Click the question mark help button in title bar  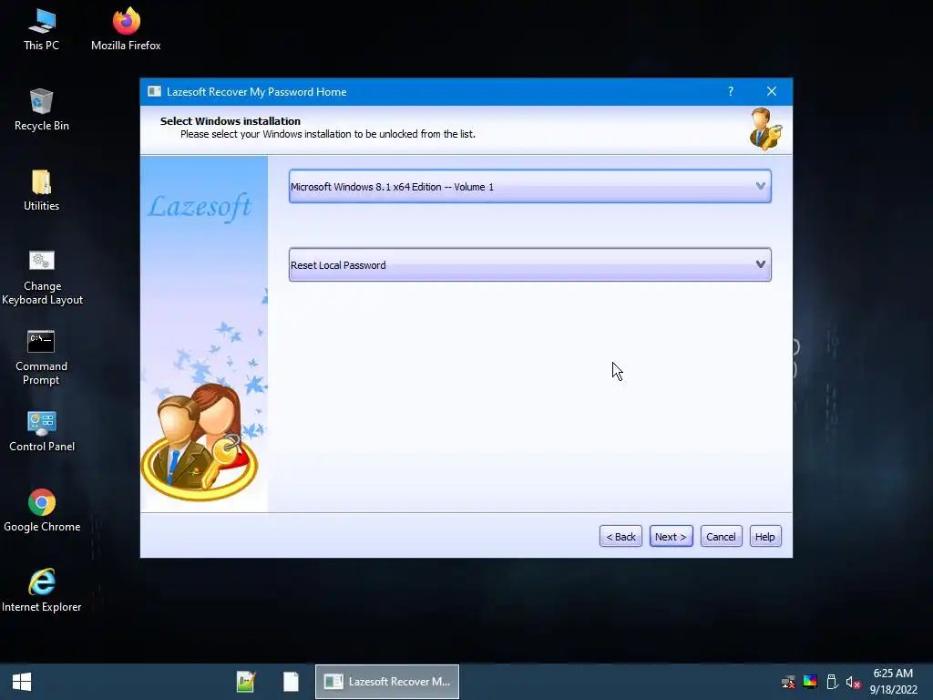[731, 91]
